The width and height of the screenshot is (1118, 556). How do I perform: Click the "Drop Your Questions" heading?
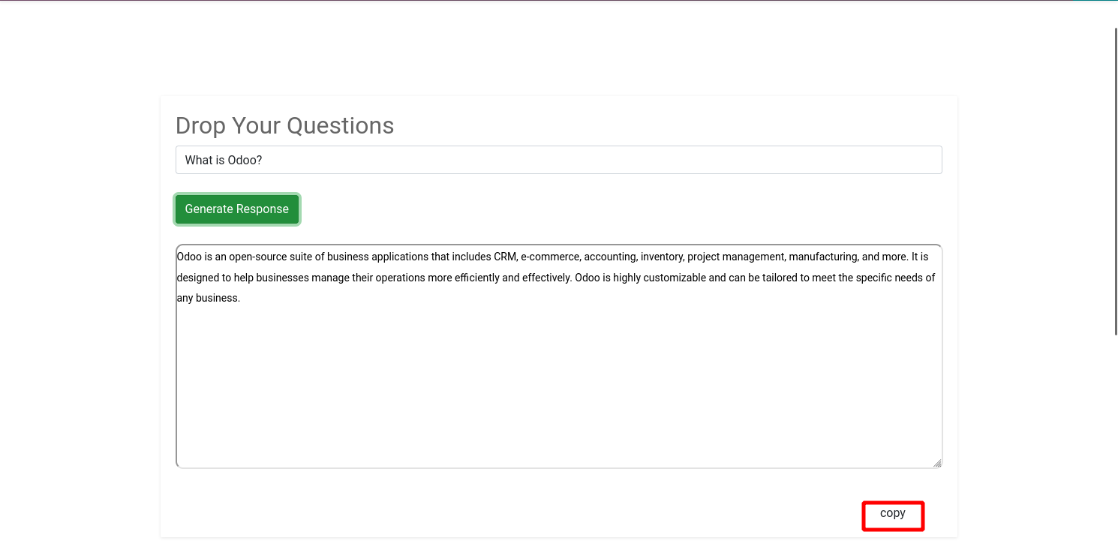pos(284,125)
